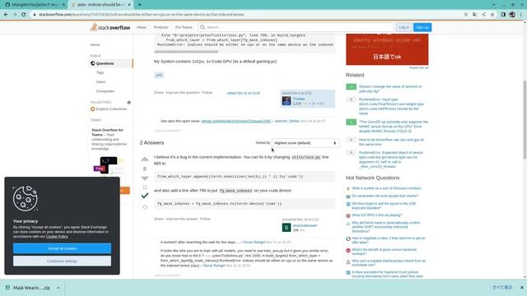The width and height of the screenshot is (527, 296).
Task: Close the downloads bar
Action: (x=521, y=288)
